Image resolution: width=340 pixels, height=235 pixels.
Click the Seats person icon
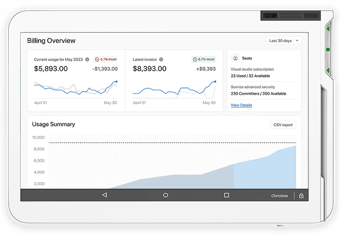tap(235, 58)
